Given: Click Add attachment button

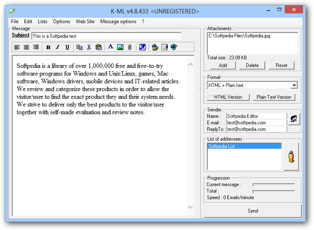Looking at the screenshot, I should pyautogui.click(x=223, y=65).
